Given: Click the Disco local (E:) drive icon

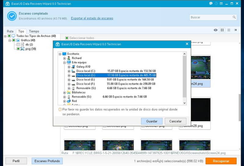Looking at the screenshot, I should [x=73, y=80].
